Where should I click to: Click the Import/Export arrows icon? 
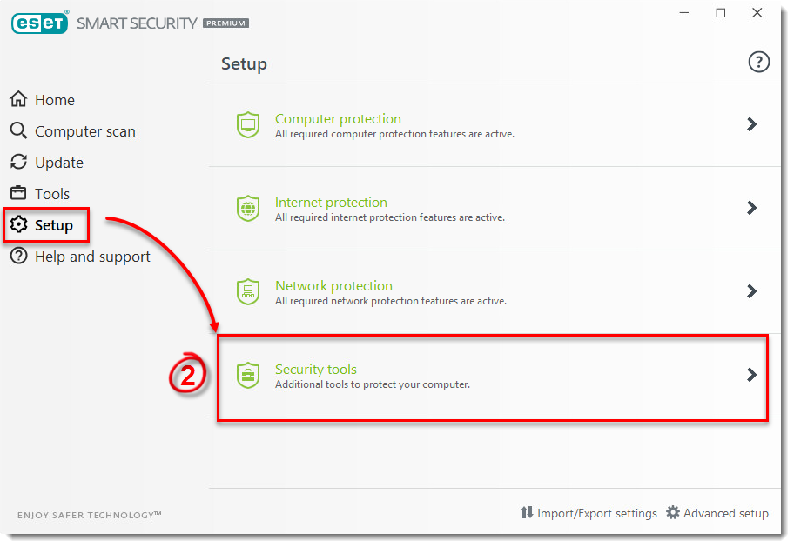click(x=527, y=513)
